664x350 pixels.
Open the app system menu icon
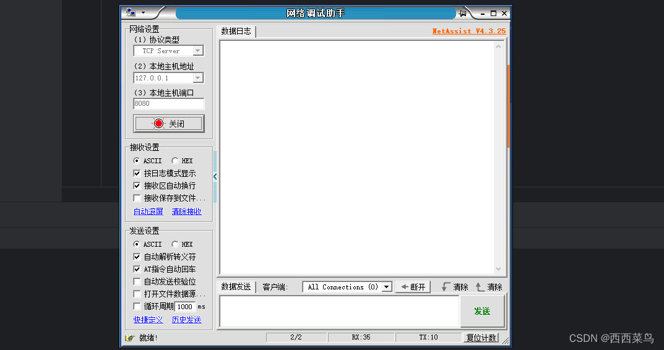131,13
